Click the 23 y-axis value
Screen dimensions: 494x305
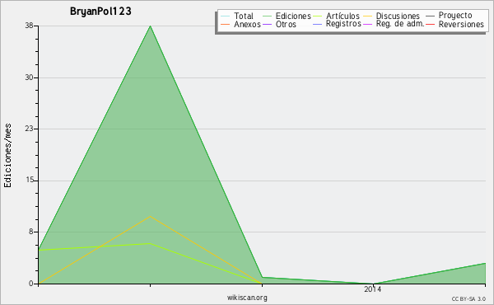coord(30,129)
